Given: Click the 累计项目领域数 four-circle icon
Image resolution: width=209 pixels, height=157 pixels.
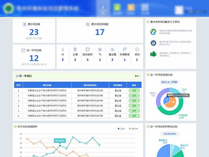Looking at the screenshot, I should [88, 24].
